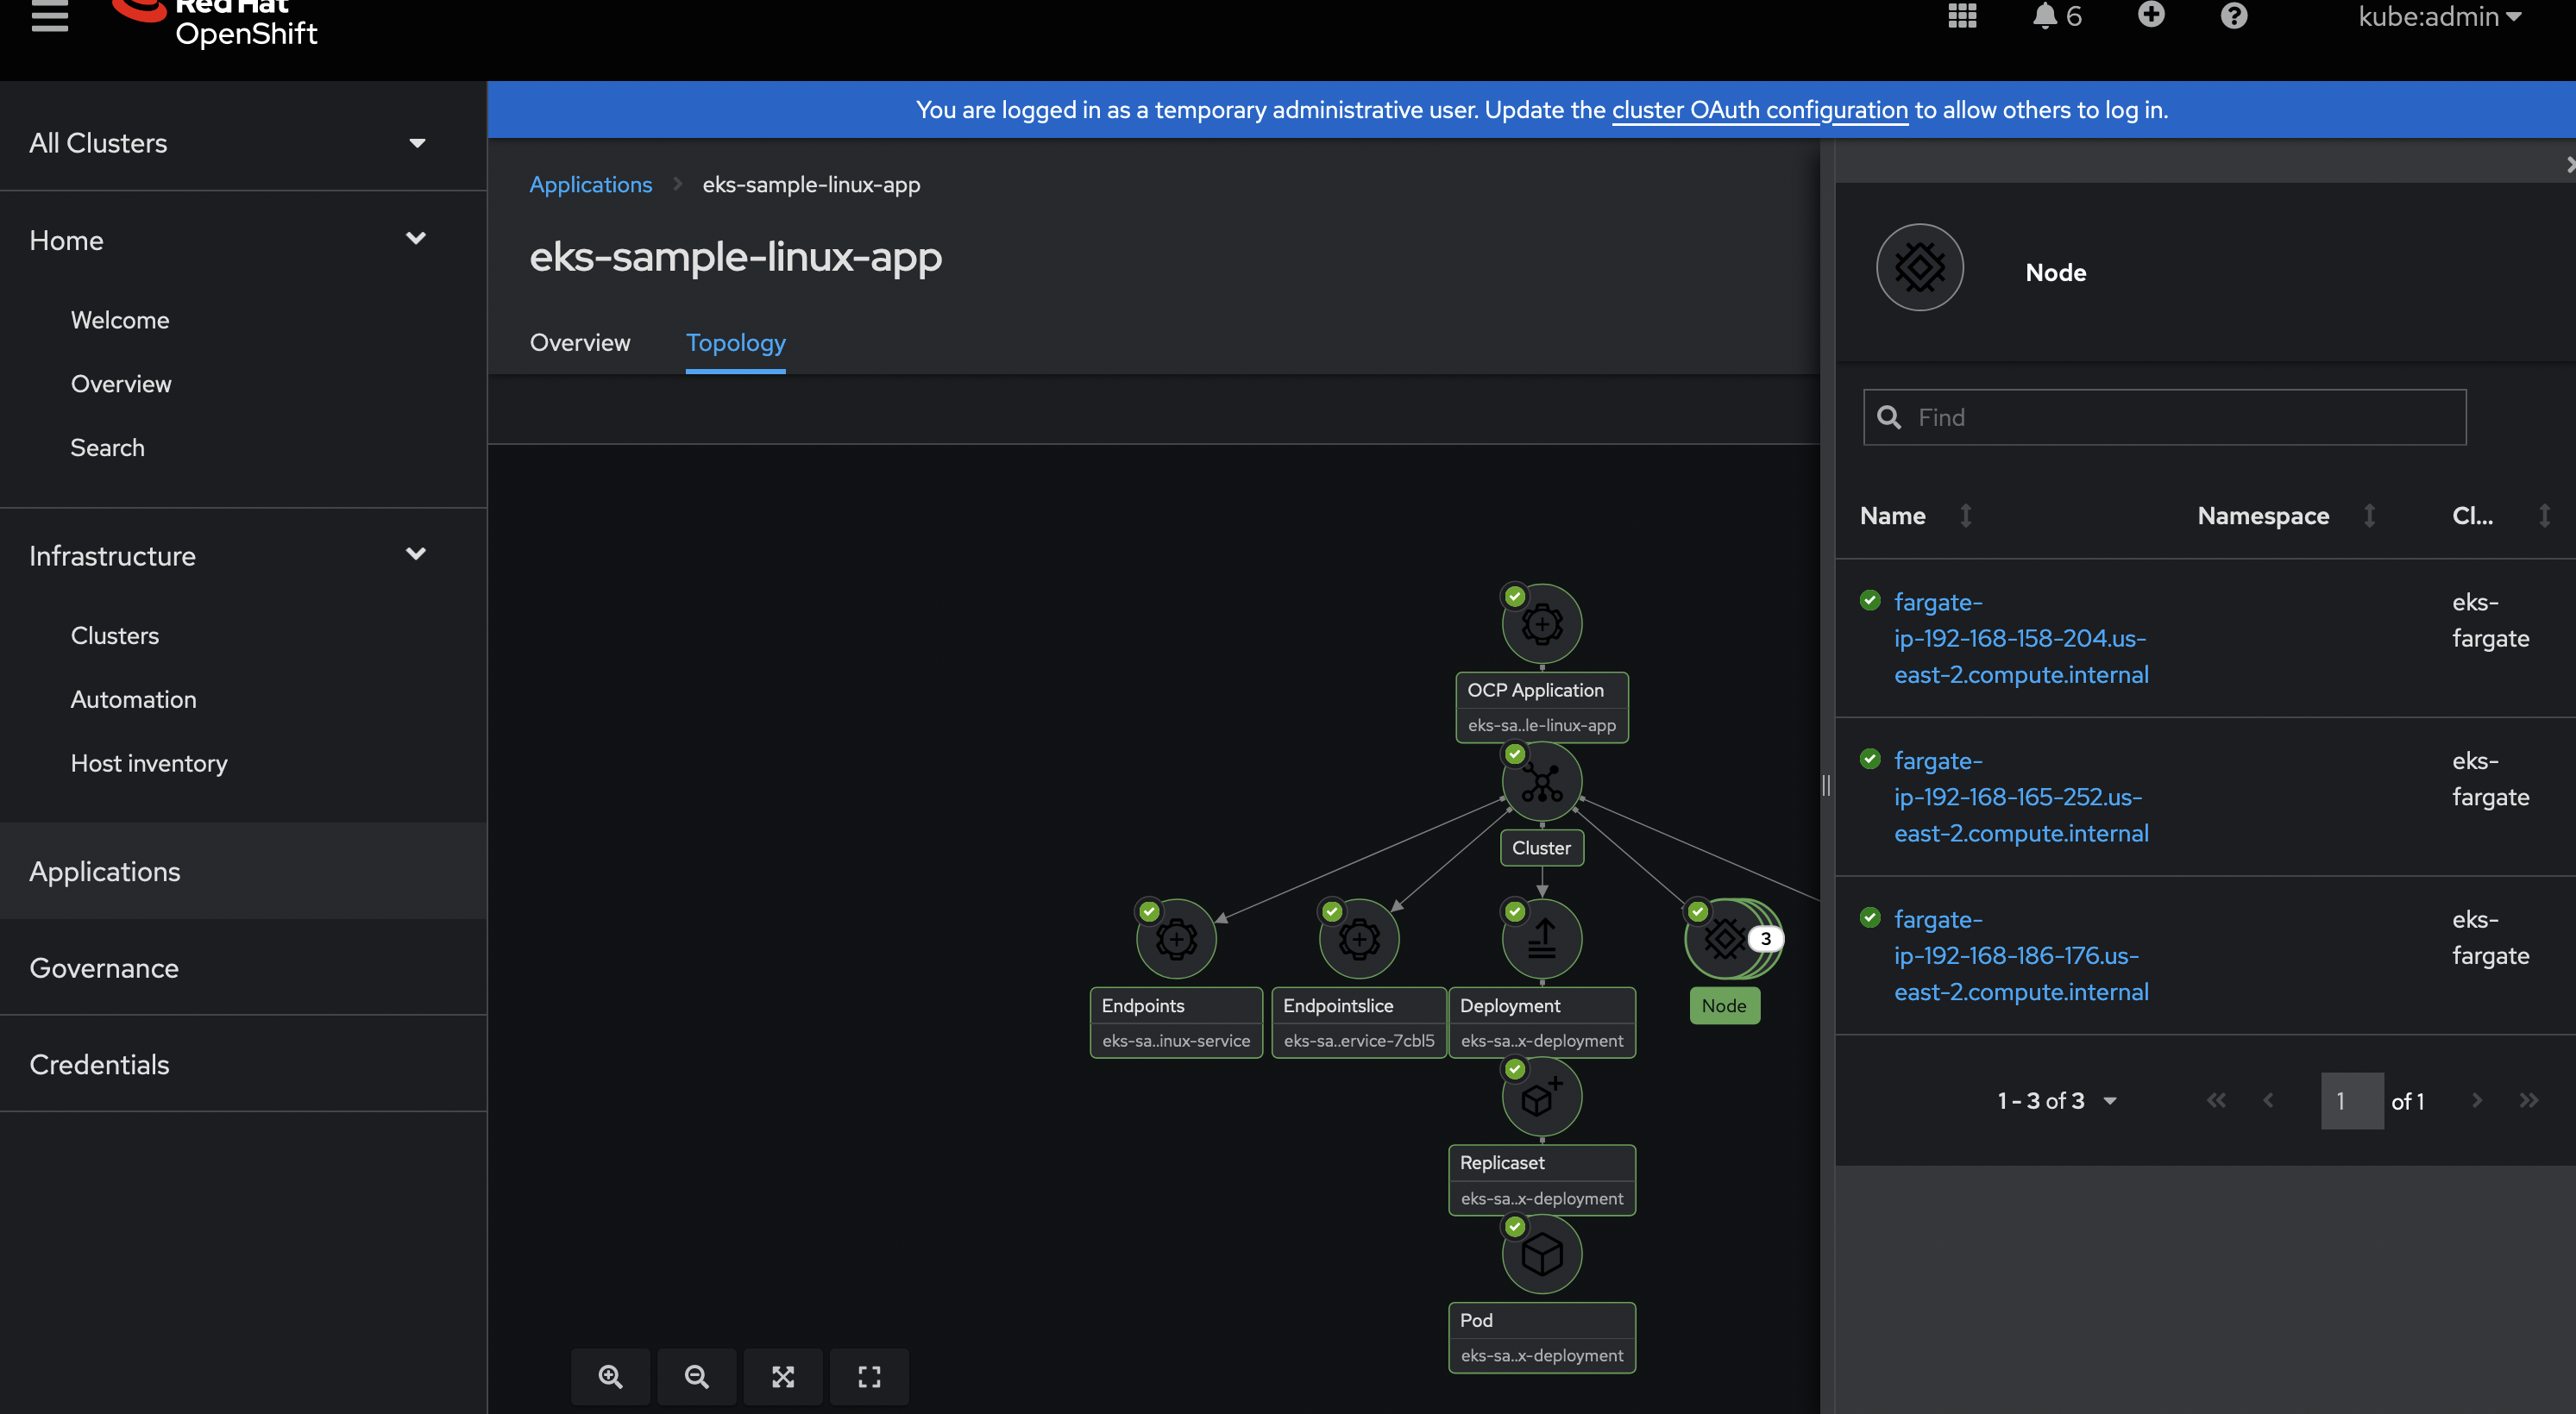The image size is (2576, 1414).
Task: Open the application launcher grid icon
Action: point(1962,16)
